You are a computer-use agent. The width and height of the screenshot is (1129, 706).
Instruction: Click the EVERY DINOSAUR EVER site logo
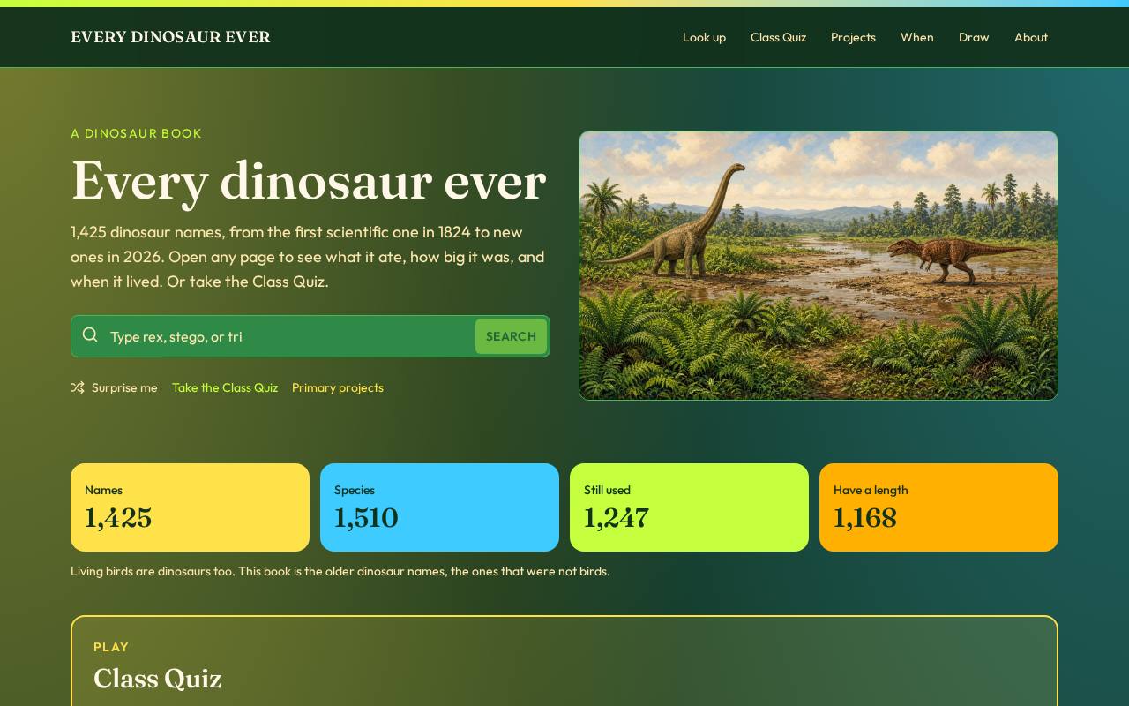(170, 37)
